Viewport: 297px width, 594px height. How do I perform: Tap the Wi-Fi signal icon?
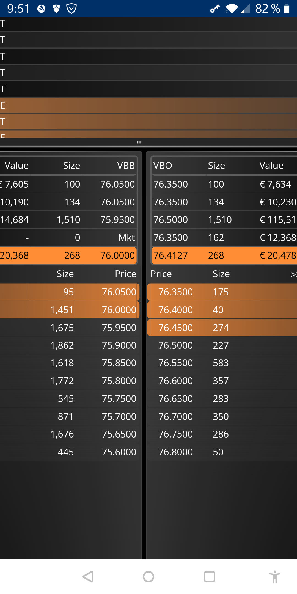click(232, 9)
